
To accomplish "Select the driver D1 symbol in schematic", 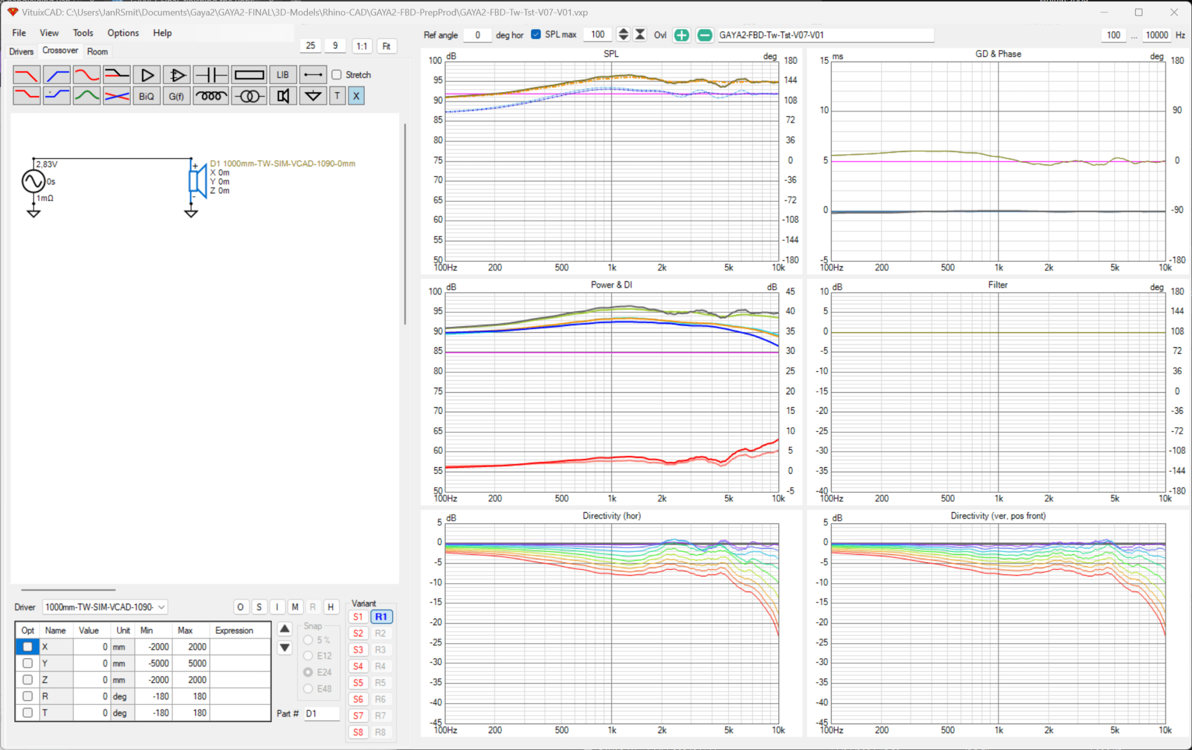I will point(198,181).
